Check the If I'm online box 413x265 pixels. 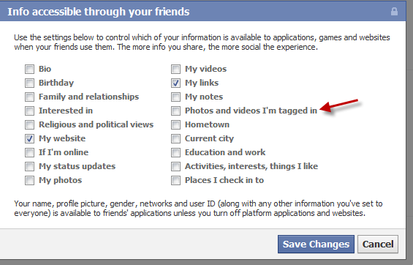pos(29,152)
